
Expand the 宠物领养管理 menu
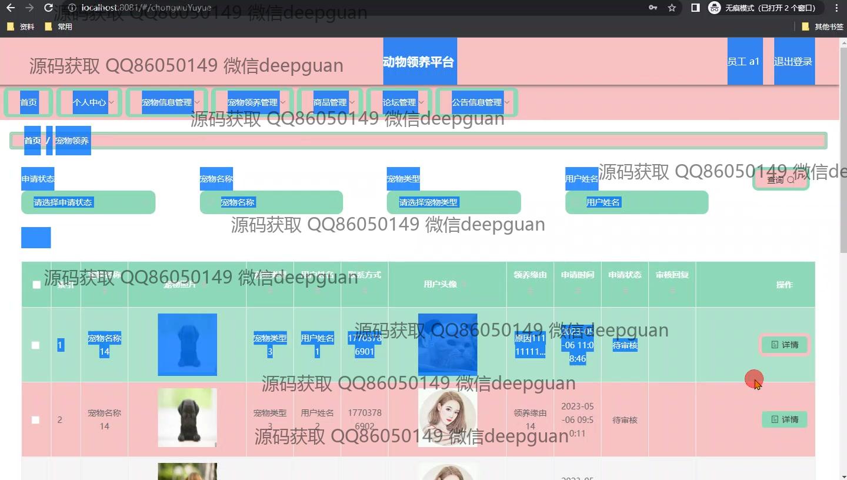click(252, 102)
